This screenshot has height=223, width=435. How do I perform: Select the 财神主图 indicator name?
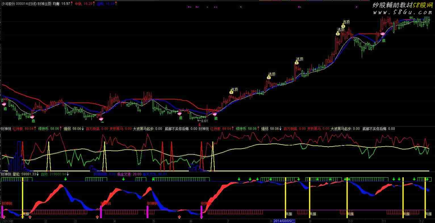[x=44, y=4]
